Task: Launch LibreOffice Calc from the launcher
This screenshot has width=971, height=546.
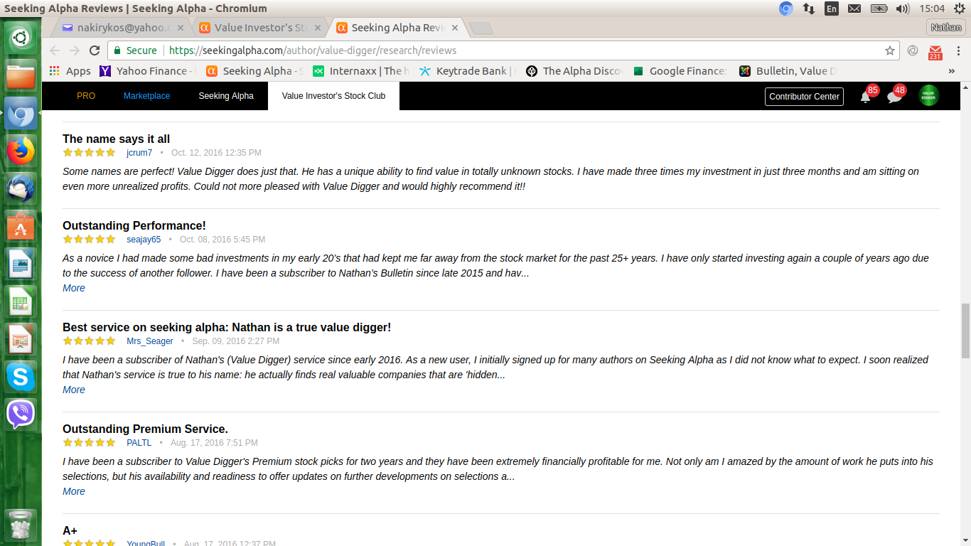Action: [x=21, y=302]
